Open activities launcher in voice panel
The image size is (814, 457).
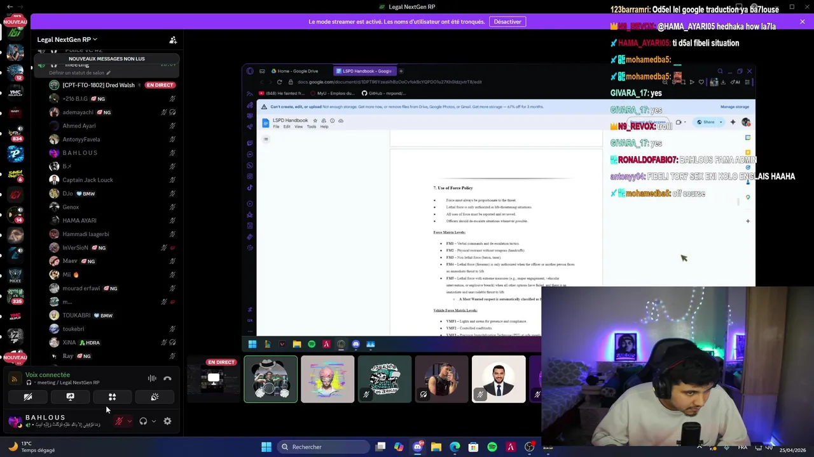coord(112,397)
